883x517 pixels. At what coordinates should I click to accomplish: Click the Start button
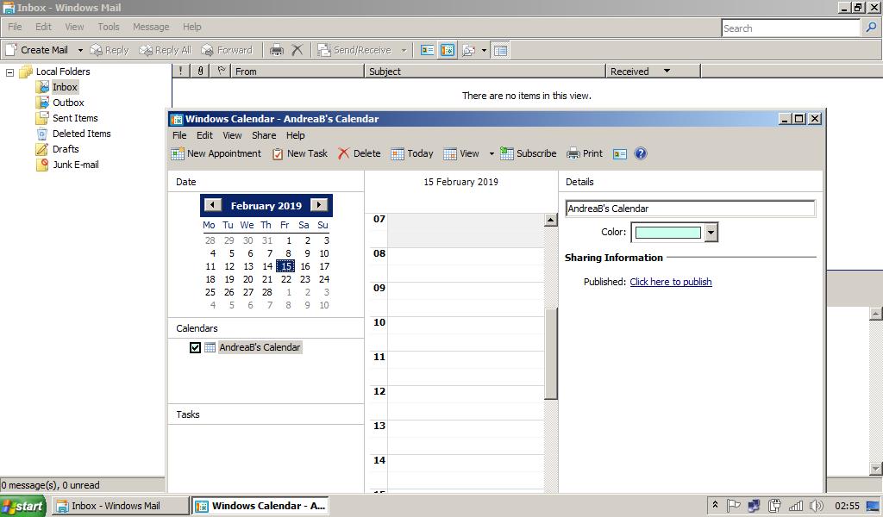tap(23, 507)
